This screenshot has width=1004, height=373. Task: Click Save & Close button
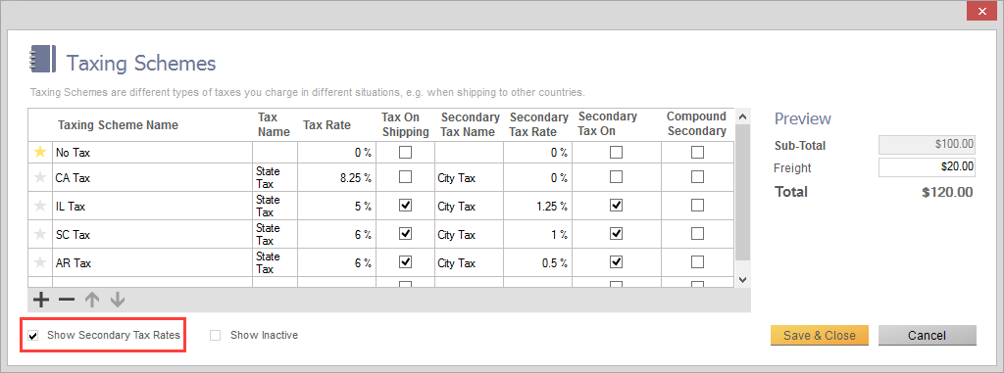tap(820, 335)
